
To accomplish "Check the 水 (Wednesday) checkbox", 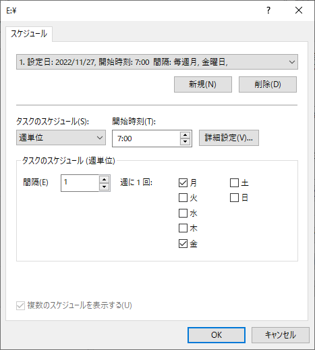I will [x=183, y=213].
